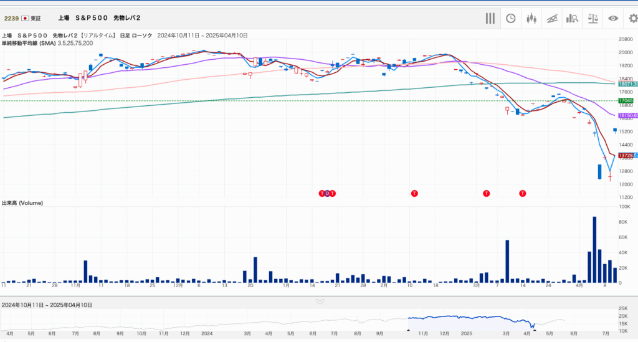Click the balance scale compare icon
Screen dimensions: 638x342
click(593, 18)
